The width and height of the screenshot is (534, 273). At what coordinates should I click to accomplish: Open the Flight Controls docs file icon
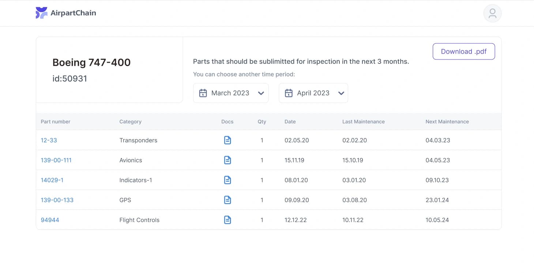[x=227, y=220]
